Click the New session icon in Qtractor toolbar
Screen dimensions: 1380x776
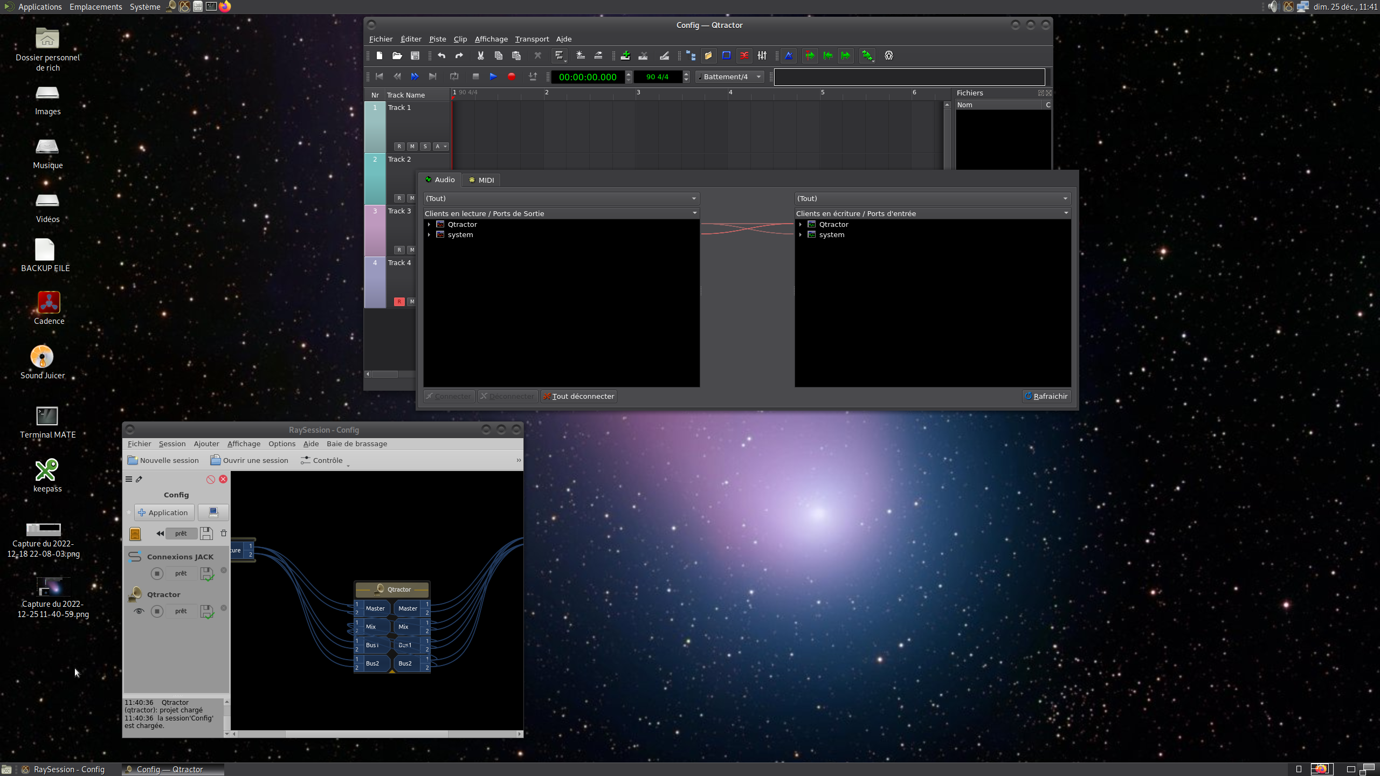pos(379,56)
